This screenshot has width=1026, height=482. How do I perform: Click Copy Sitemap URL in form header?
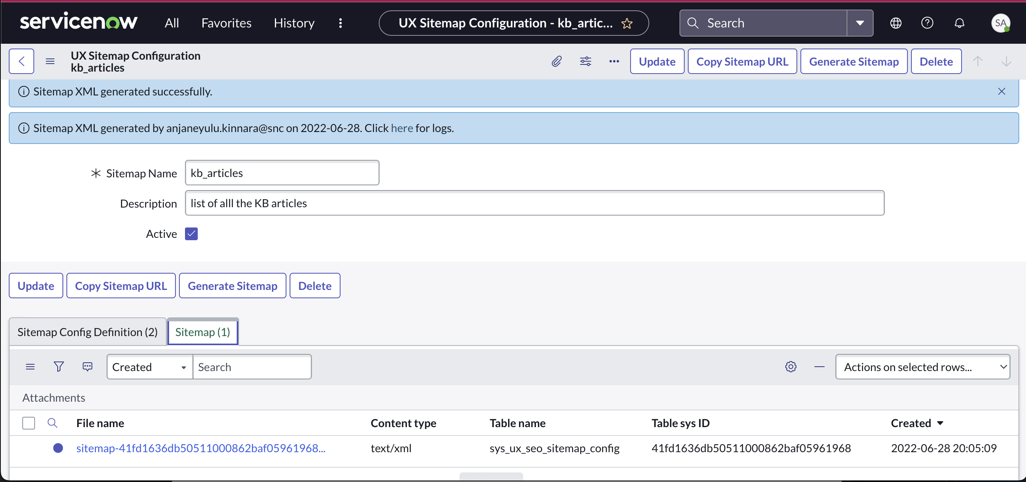[742, 61]
